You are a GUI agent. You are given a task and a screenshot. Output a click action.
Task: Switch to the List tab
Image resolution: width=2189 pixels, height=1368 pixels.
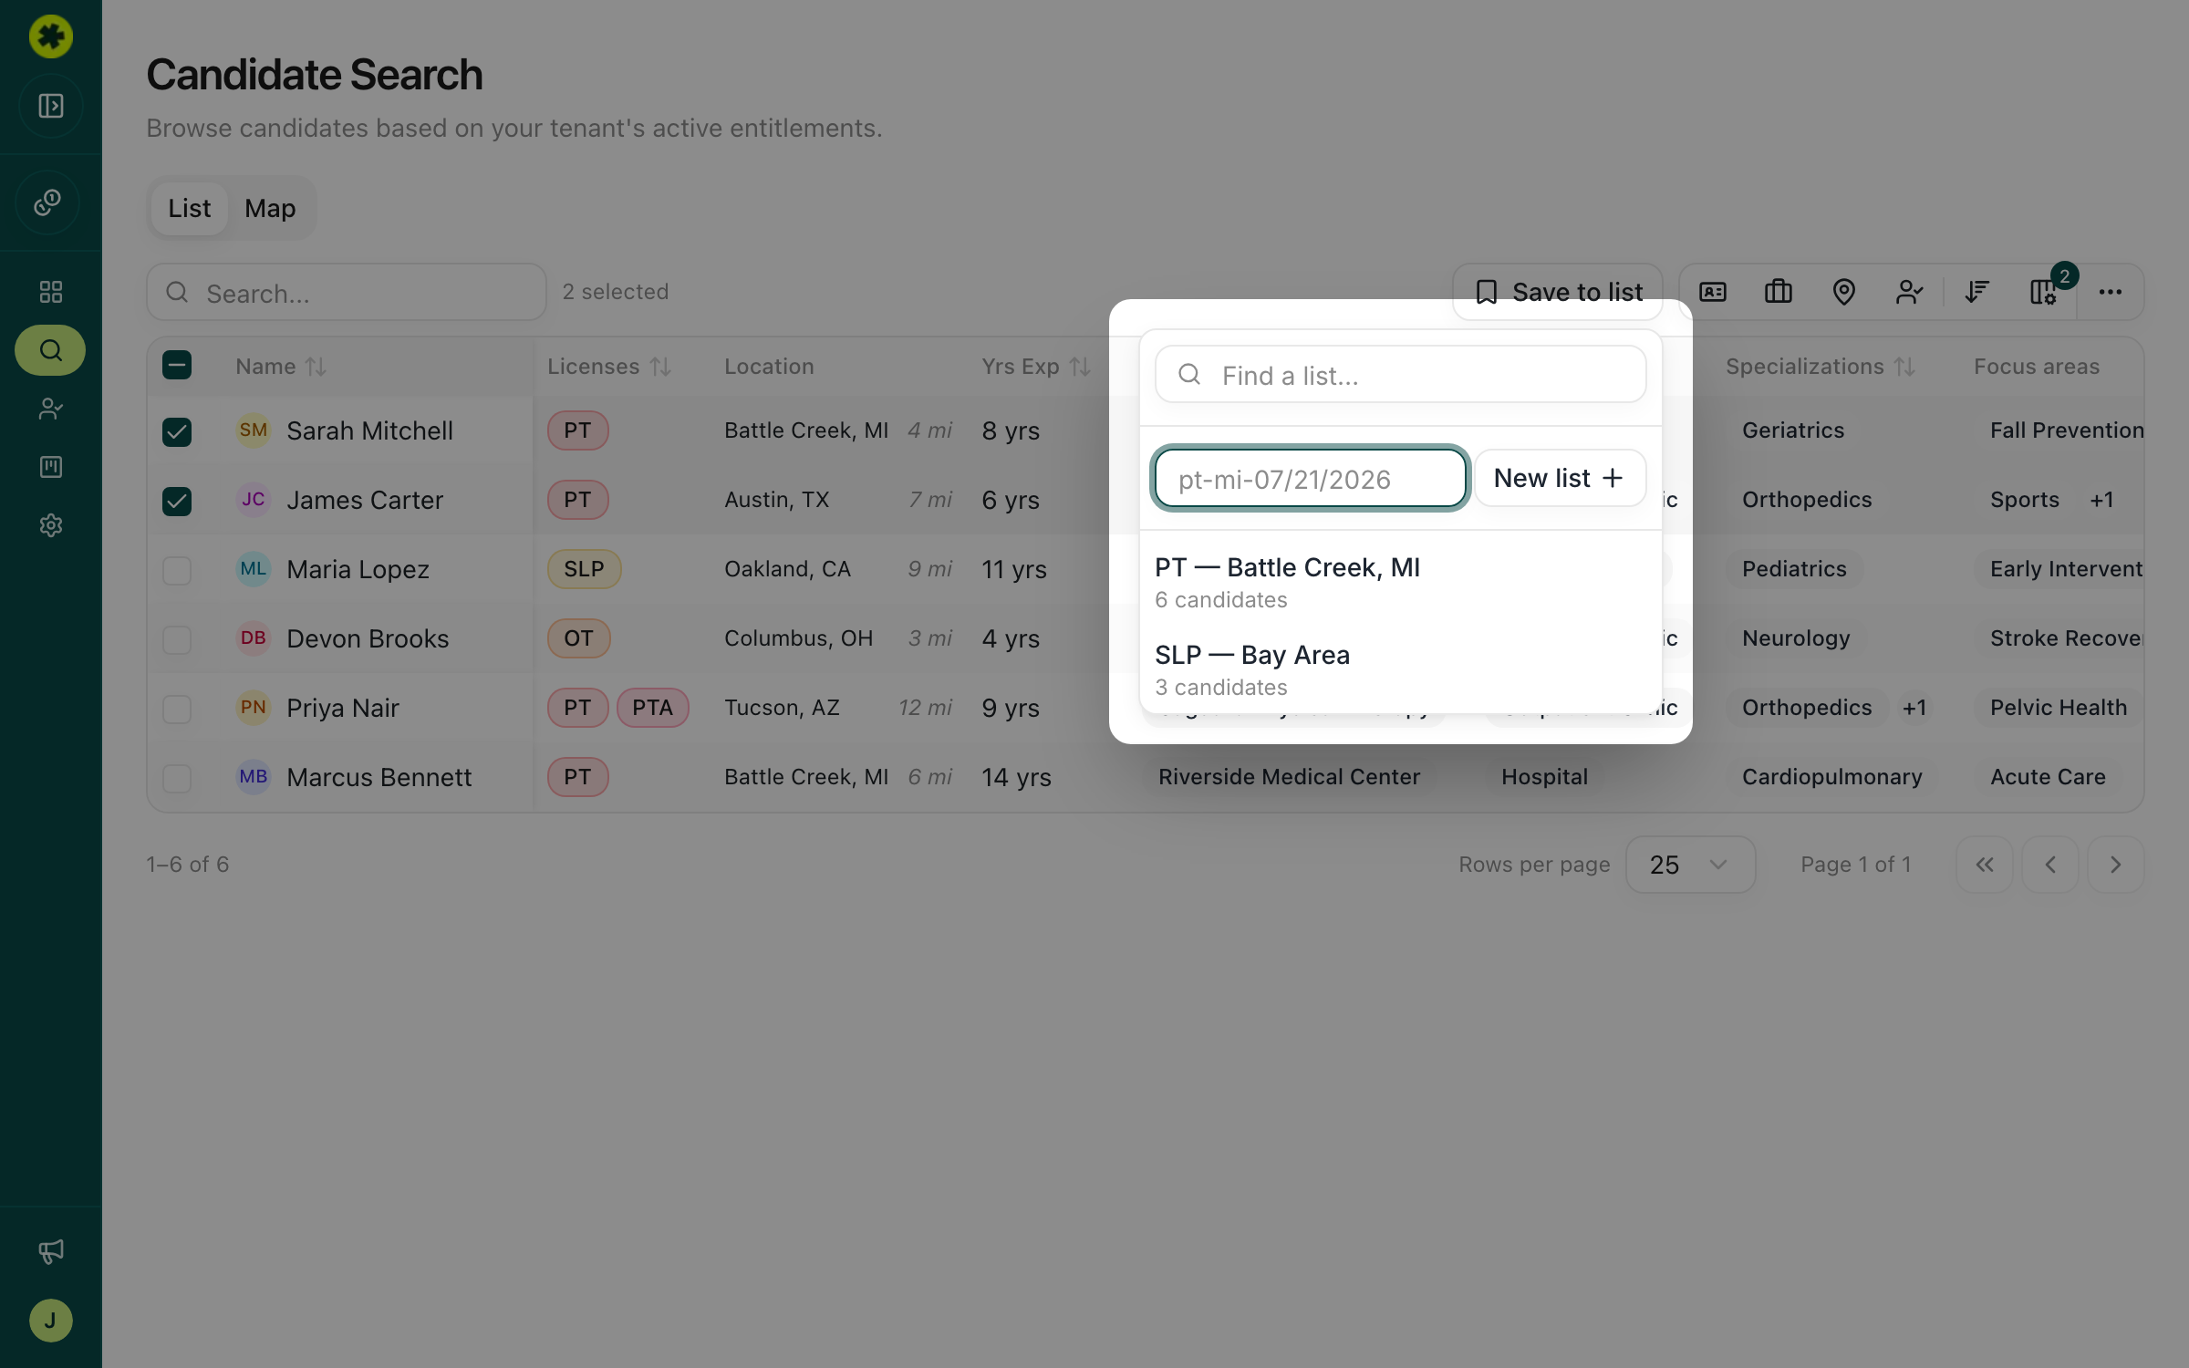pos(189,209)
